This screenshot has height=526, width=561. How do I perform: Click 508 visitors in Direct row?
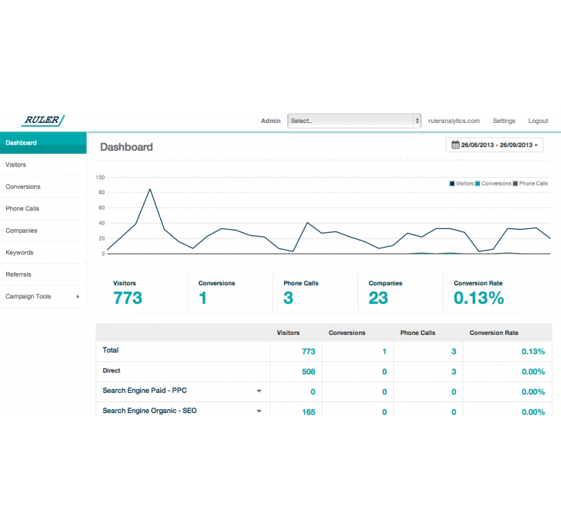tap(309, 372)
